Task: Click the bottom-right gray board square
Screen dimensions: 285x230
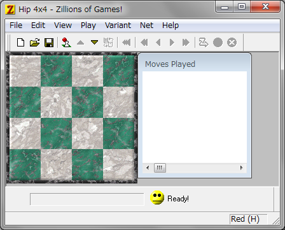Action: (x=119, y=164)
